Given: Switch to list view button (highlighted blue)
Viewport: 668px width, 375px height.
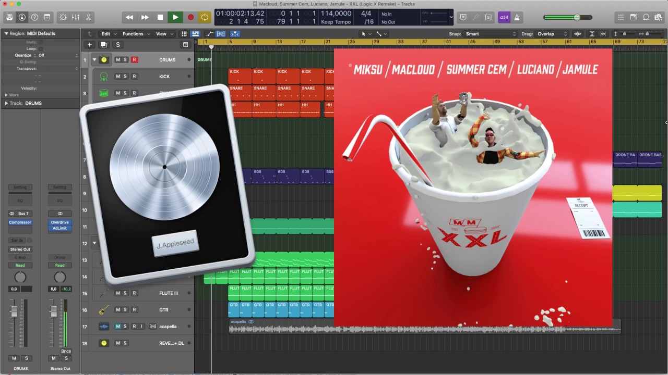Looking at the screenshot, I should click(x=195, y=34).
